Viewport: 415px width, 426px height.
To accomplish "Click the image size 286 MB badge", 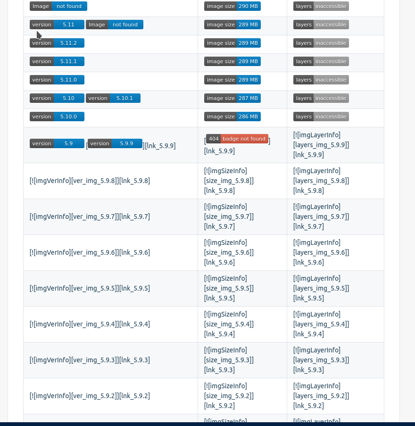I will [x=232, y=117].
